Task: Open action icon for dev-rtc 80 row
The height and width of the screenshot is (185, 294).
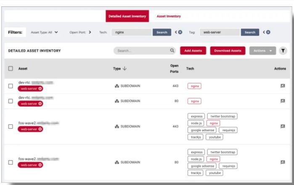Action: (283, 101)
